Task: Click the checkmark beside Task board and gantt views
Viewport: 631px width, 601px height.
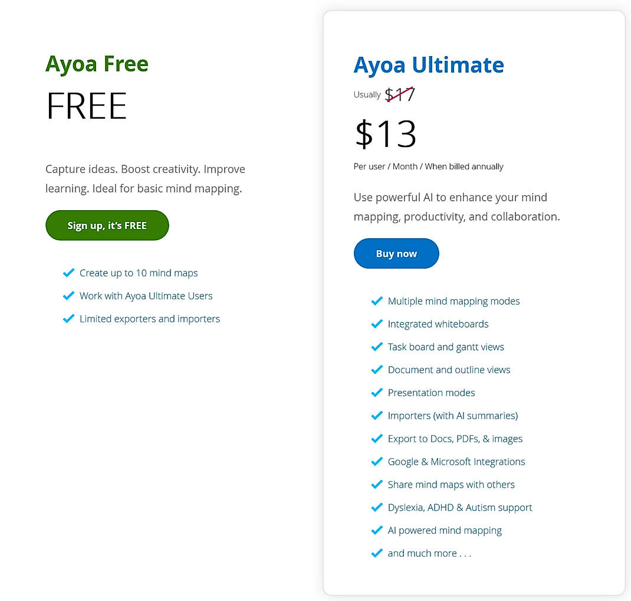Action: (377, 347)
